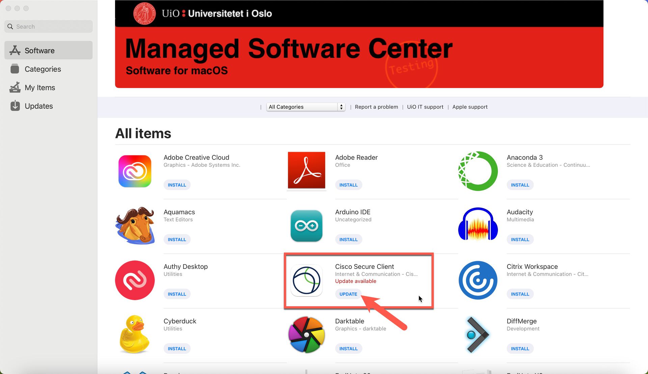
Task: Click the Cyberduck yellow duck icon
Action: (135, 334)
